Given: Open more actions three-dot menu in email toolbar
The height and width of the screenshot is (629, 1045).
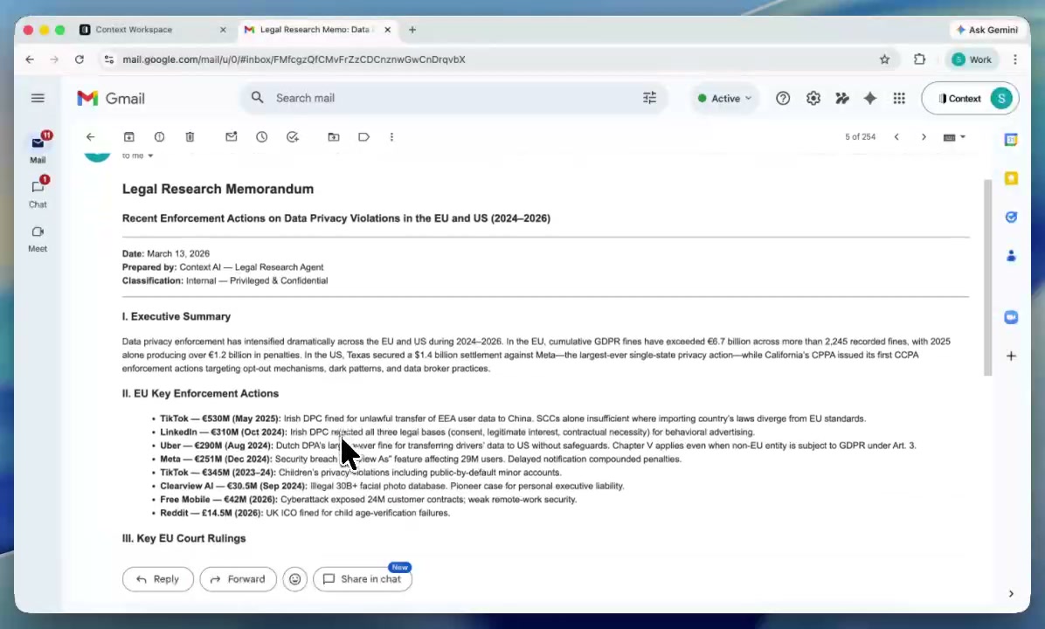Looking at the screenshot, I should (x=391, y=136).
